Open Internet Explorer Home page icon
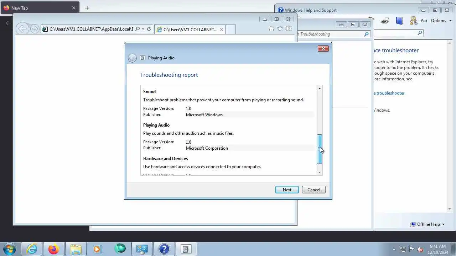 pos(271,29)
